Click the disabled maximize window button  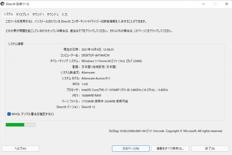(215, 4)
